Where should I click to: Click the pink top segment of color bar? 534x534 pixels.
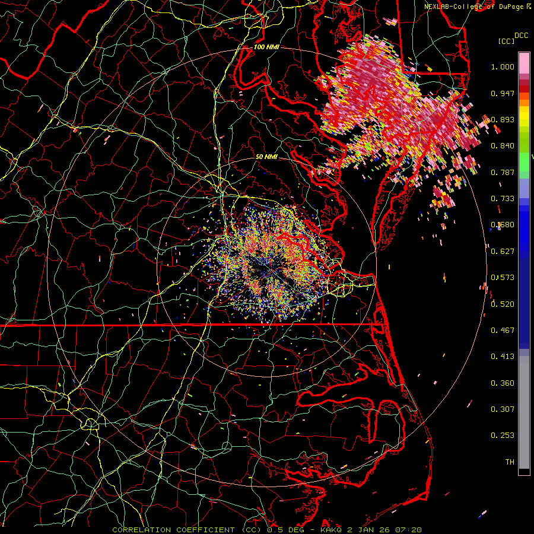(x=524, y=63)
